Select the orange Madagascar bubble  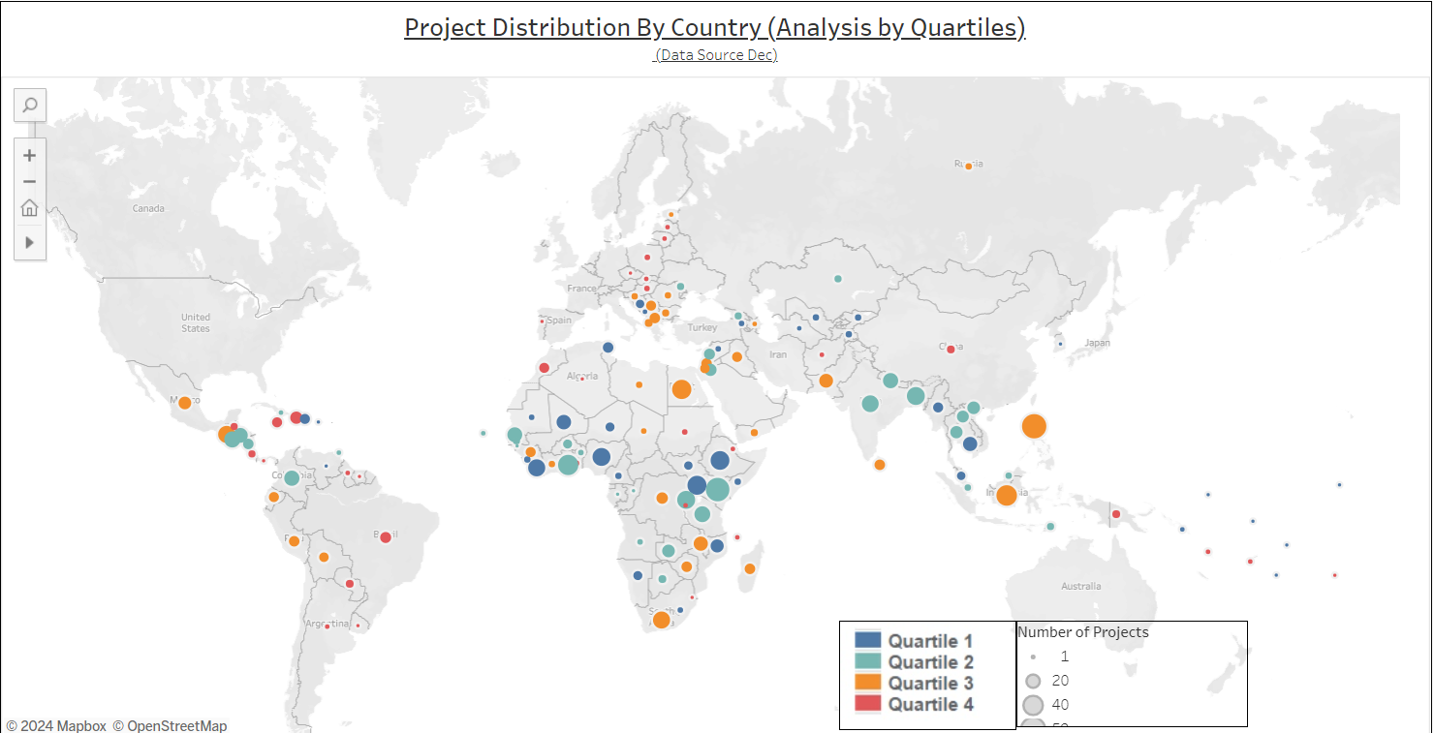coord(749,568)
